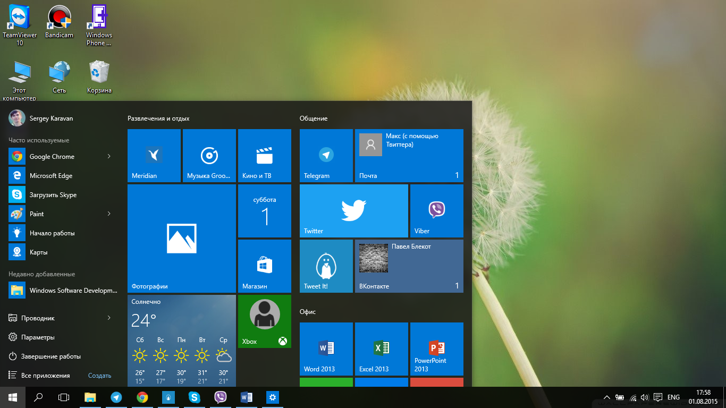
Task: Click the Создать link
Action: click(99, 375)
